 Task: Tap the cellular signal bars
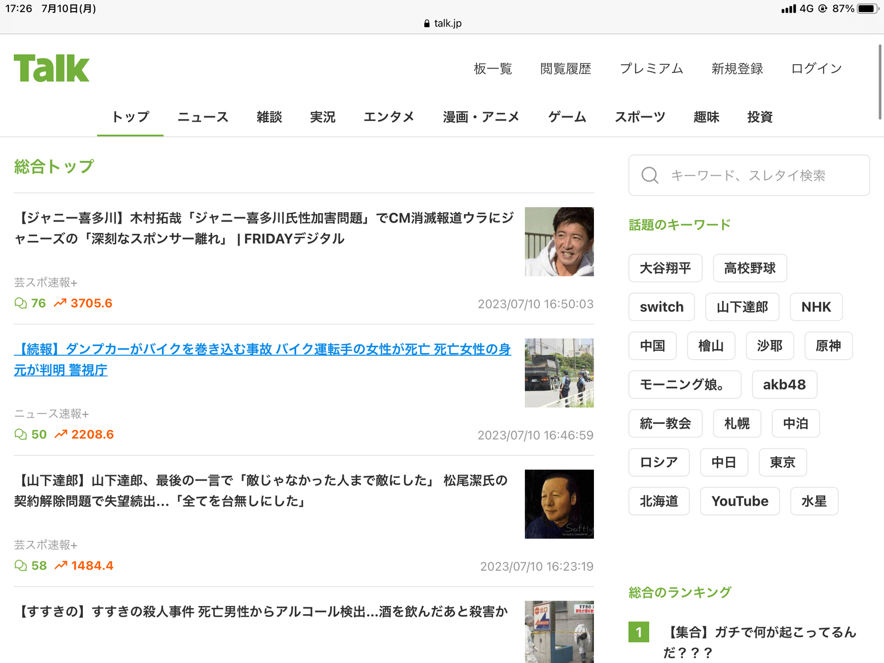pyautogui.click(x=788, y=9)
